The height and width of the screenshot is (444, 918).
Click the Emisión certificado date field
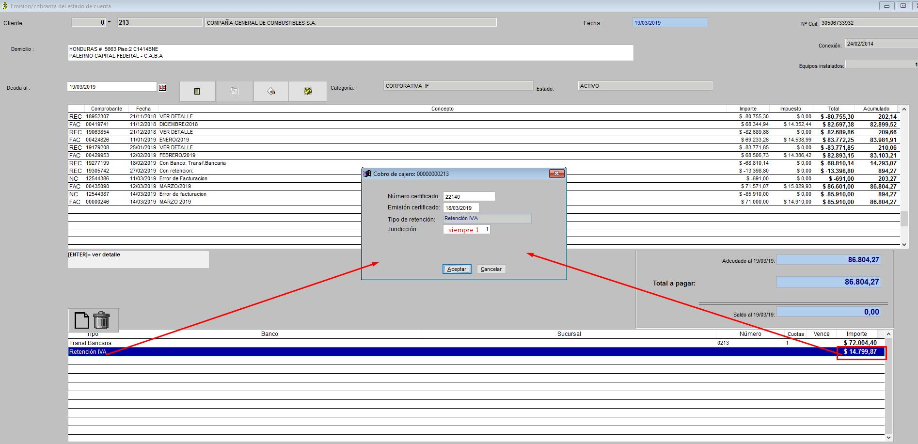pos(461,208)
